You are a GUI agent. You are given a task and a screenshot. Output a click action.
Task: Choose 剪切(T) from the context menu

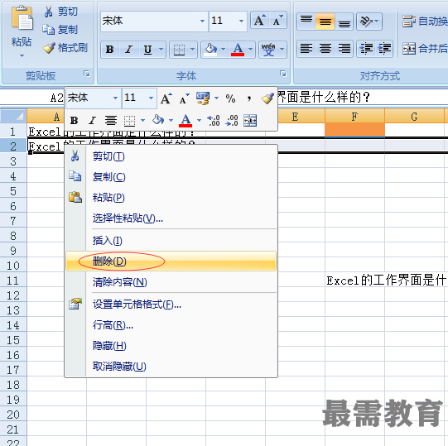click(x=171, y=156)
